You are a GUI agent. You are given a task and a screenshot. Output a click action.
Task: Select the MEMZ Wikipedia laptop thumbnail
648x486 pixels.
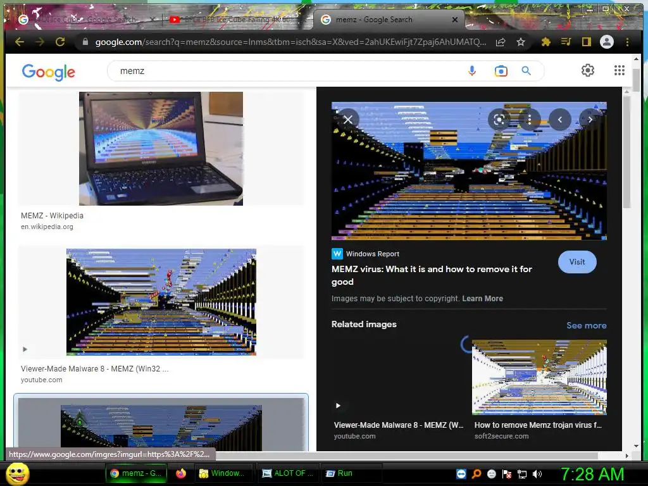click(x=161, y=148)
